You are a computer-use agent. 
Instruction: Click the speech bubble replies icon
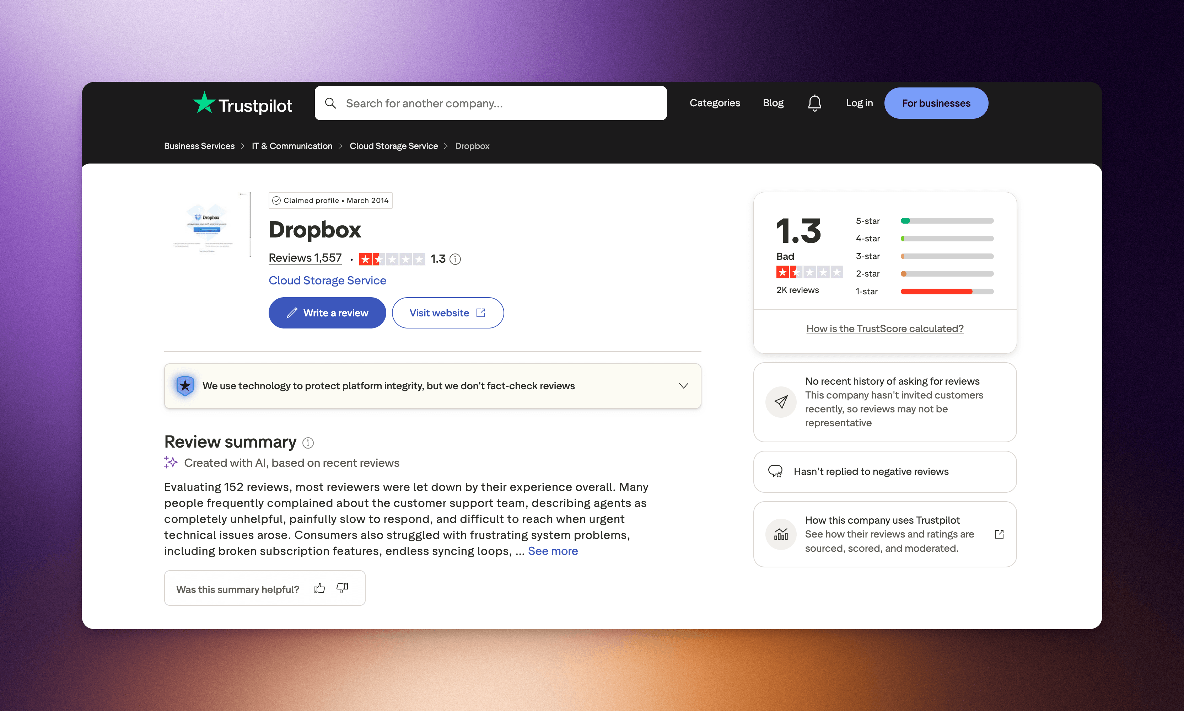pyautogui.click(x=776, y=471)
